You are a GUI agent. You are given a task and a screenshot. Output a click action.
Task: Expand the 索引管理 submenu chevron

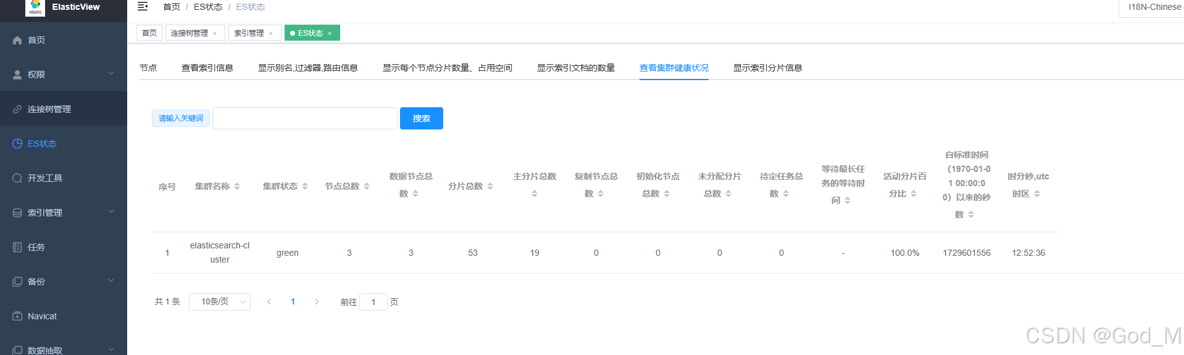111,211
